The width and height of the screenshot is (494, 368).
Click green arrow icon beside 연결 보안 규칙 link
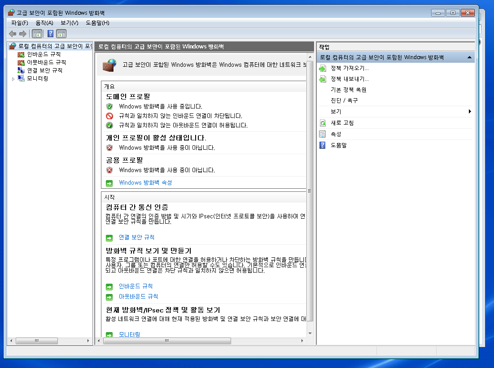[x=109, y=238]
